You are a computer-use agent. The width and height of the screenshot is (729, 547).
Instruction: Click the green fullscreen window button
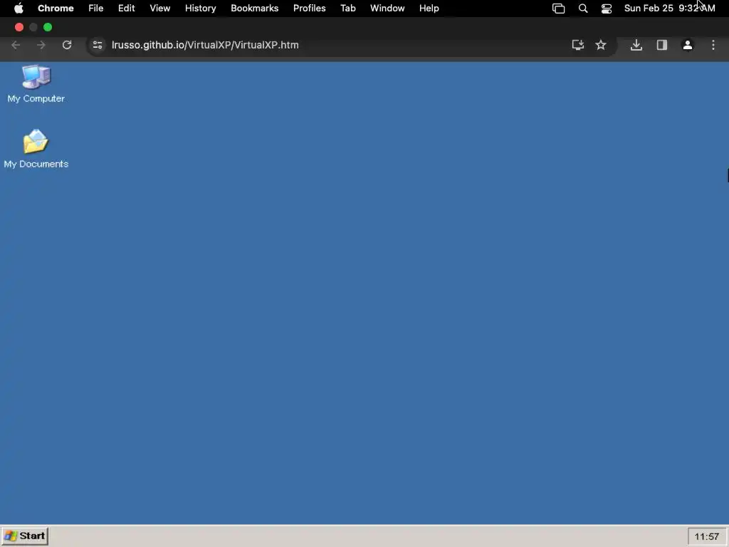click(48, 27)
